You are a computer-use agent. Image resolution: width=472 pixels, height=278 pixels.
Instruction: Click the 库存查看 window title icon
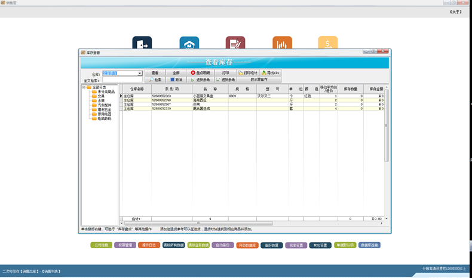[83, 53]
